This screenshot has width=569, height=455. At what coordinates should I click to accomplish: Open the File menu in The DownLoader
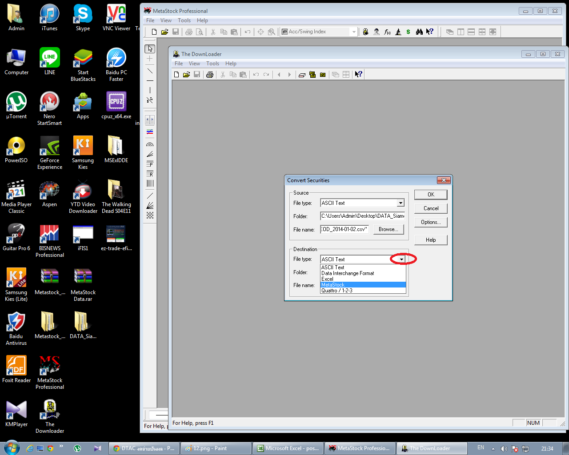179,64
